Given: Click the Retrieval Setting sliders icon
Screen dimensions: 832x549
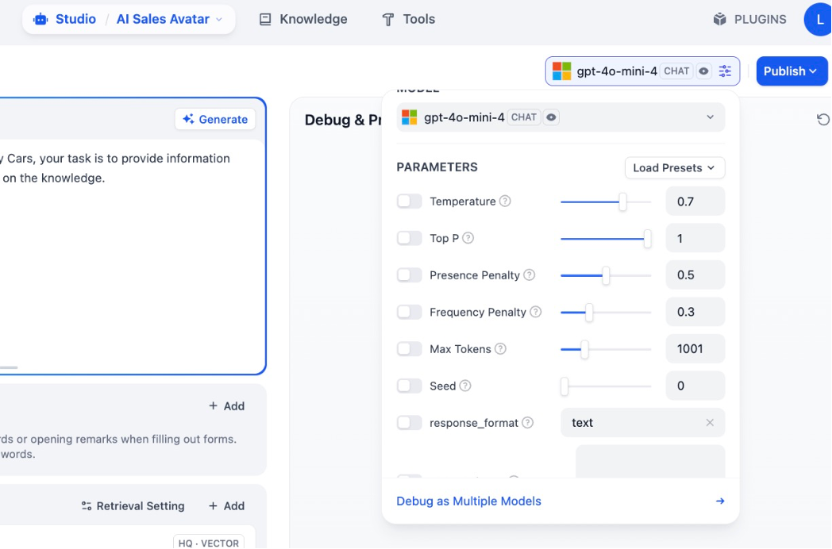Looking at the screenshot, I should pyautogui.click(x=87, y=506).
